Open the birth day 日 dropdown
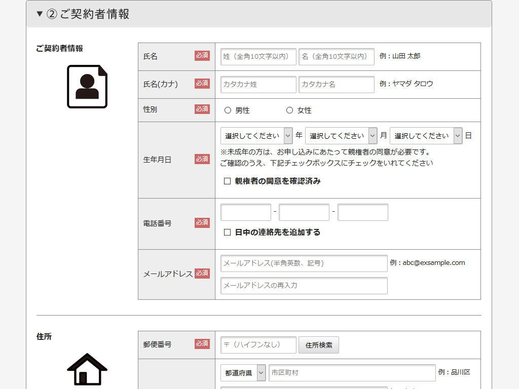The width and height of the screenshot is (519, 389). (x=426, y=136)
